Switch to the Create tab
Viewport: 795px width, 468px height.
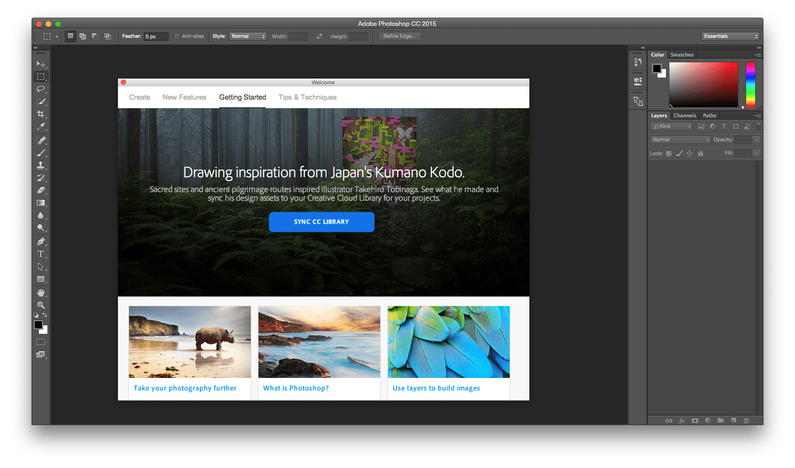140,97
